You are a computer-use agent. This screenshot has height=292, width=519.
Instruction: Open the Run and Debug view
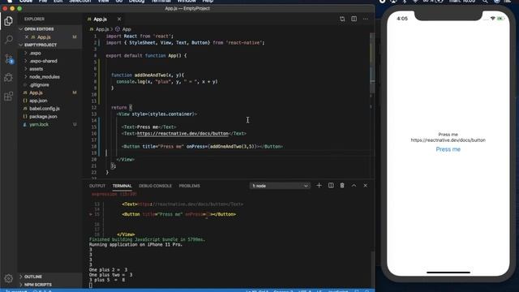tap(9, 78)
